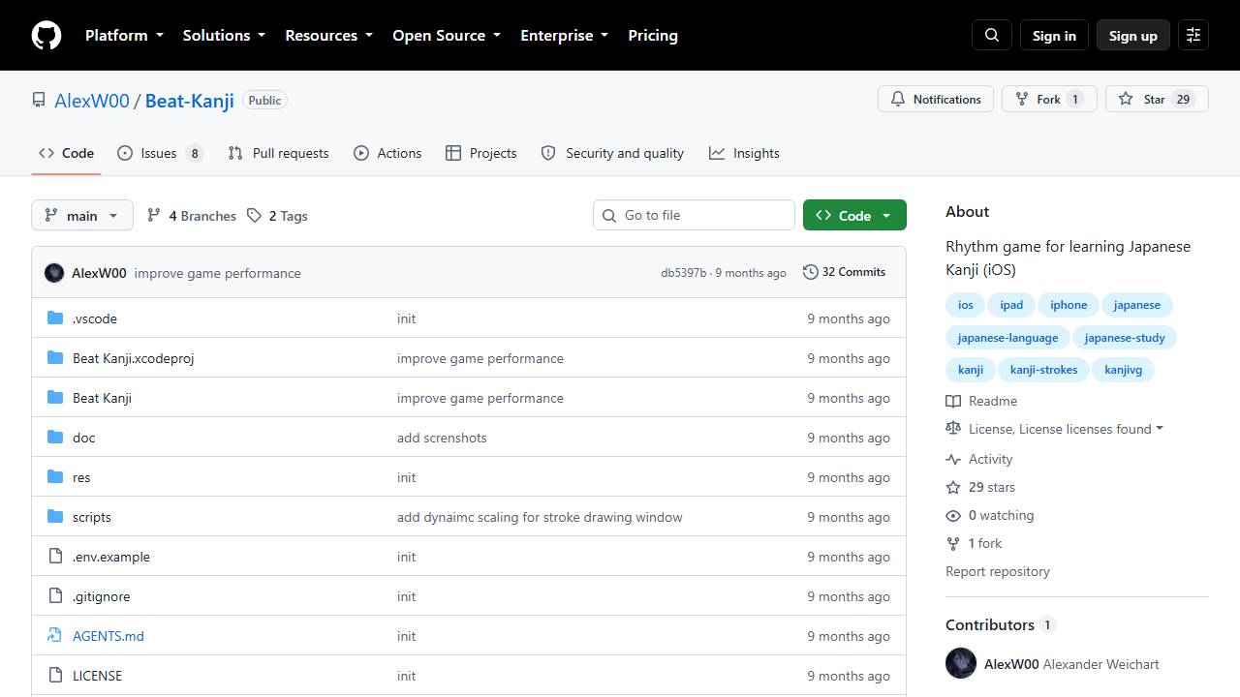The width and height of the screenshot is (1240, 697).
Task: Click the GitHub logo icon
Action: click(x=46, y=35)
